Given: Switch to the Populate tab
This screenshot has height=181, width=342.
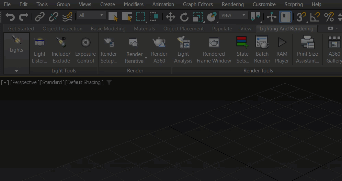Looking at the screenshot, I should click(222, 29).
